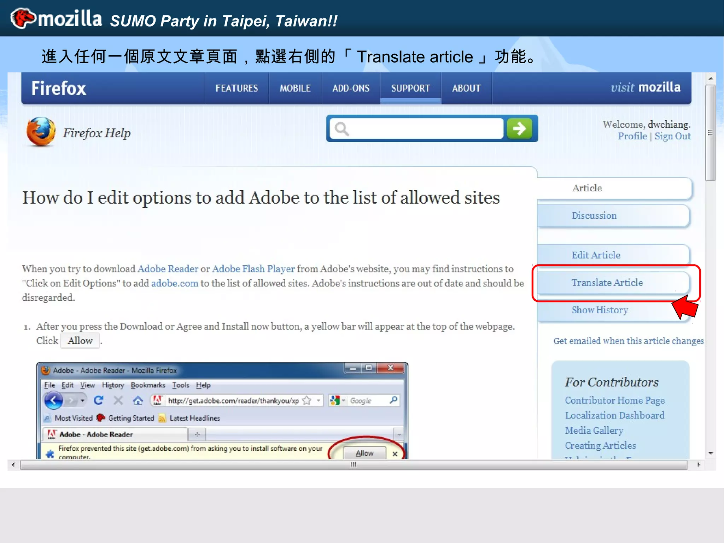The image size is (724, 543).
Task: Expand the embedded URL bar dropdown arrow
Action: point(319,400)
